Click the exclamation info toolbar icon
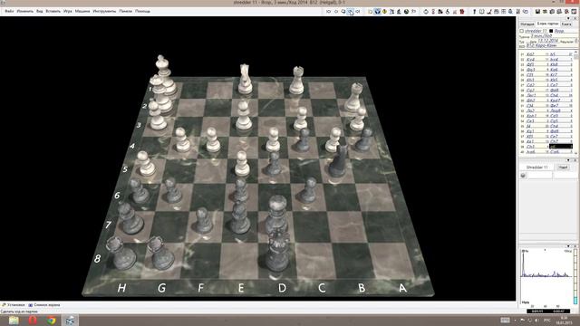This screenshot has height=326, width=580. pyautogui.click(x=474, y=12)
